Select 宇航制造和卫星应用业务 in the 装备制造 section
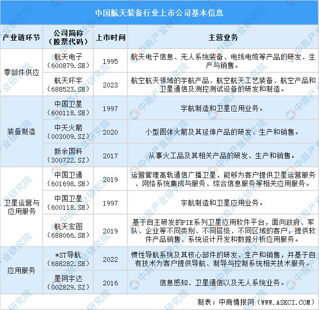319x310 pixels. [222, 108]
